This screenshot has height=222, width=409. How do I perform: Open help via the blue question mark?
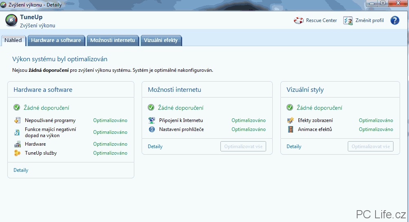pos(395,20)
